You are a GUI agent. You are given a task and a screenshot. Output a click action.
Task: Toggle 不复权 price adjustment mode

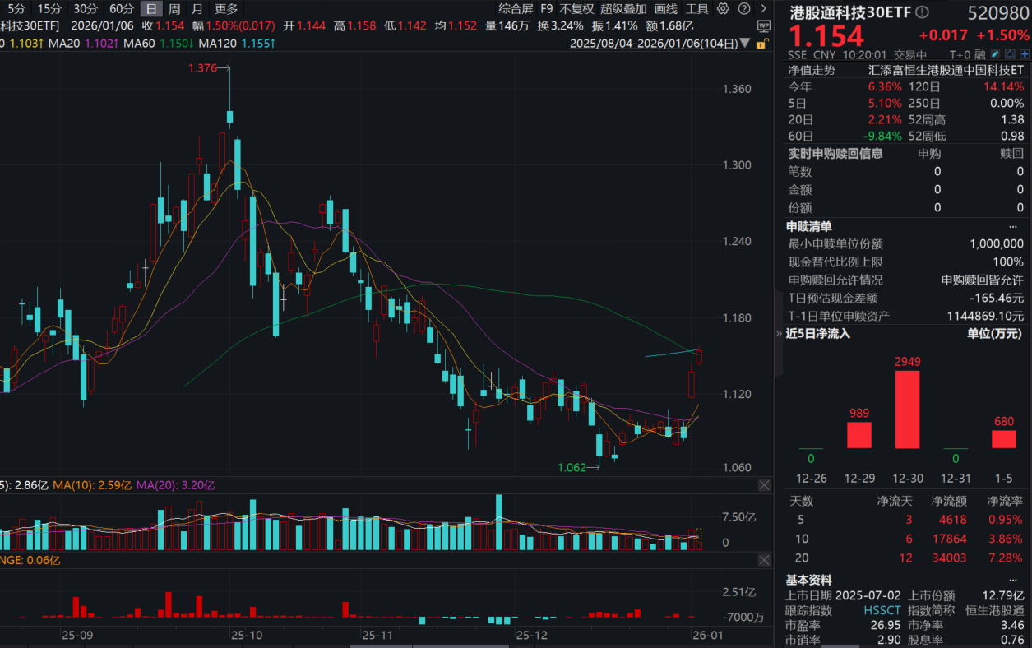click(x=575, y=9)
